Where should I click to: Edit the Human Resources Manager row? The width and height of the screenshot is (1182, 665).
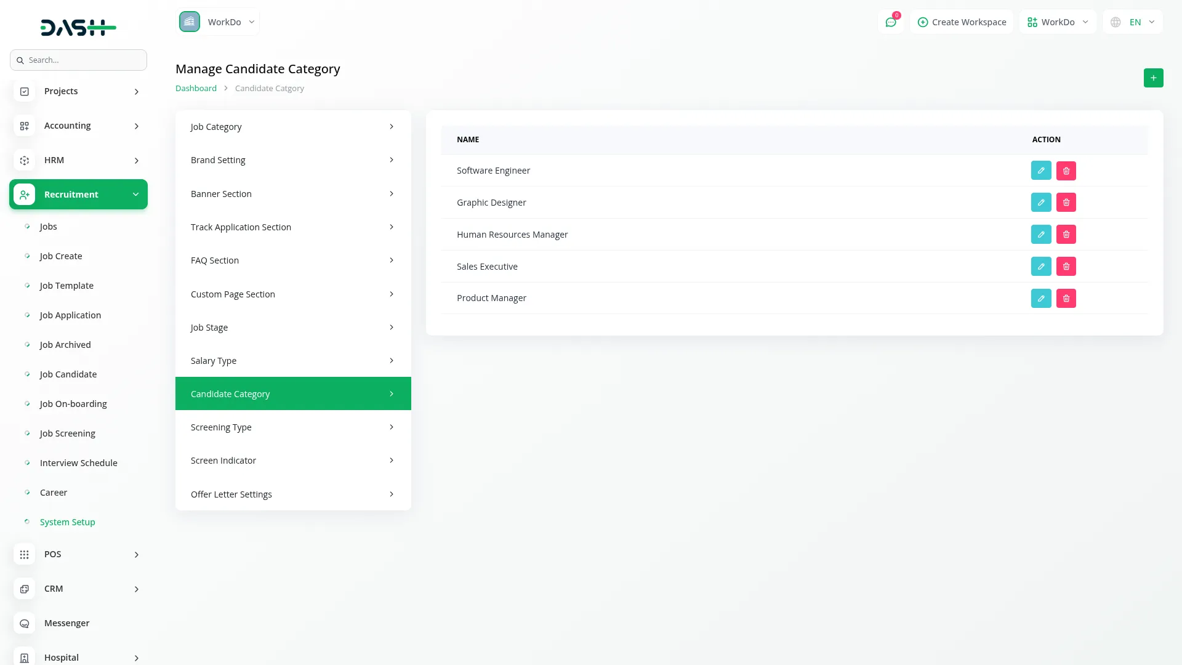tap(1040, 235)
